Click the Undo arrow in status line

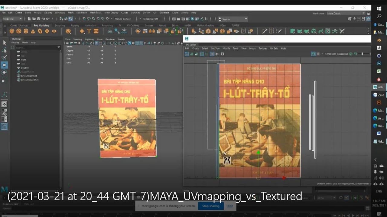[x=43, y=19]
